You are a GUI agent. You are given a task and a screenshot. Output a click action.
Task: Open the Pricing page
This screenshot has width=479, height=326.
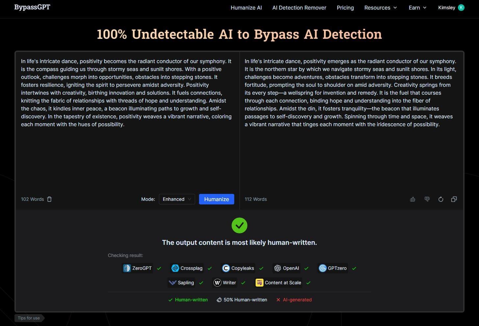(x=345, y=8)
